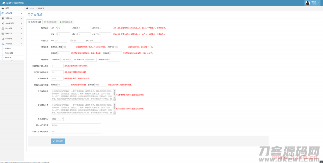
Task: Click the file icon for 权限管理
Action: [x=3, y=39]
